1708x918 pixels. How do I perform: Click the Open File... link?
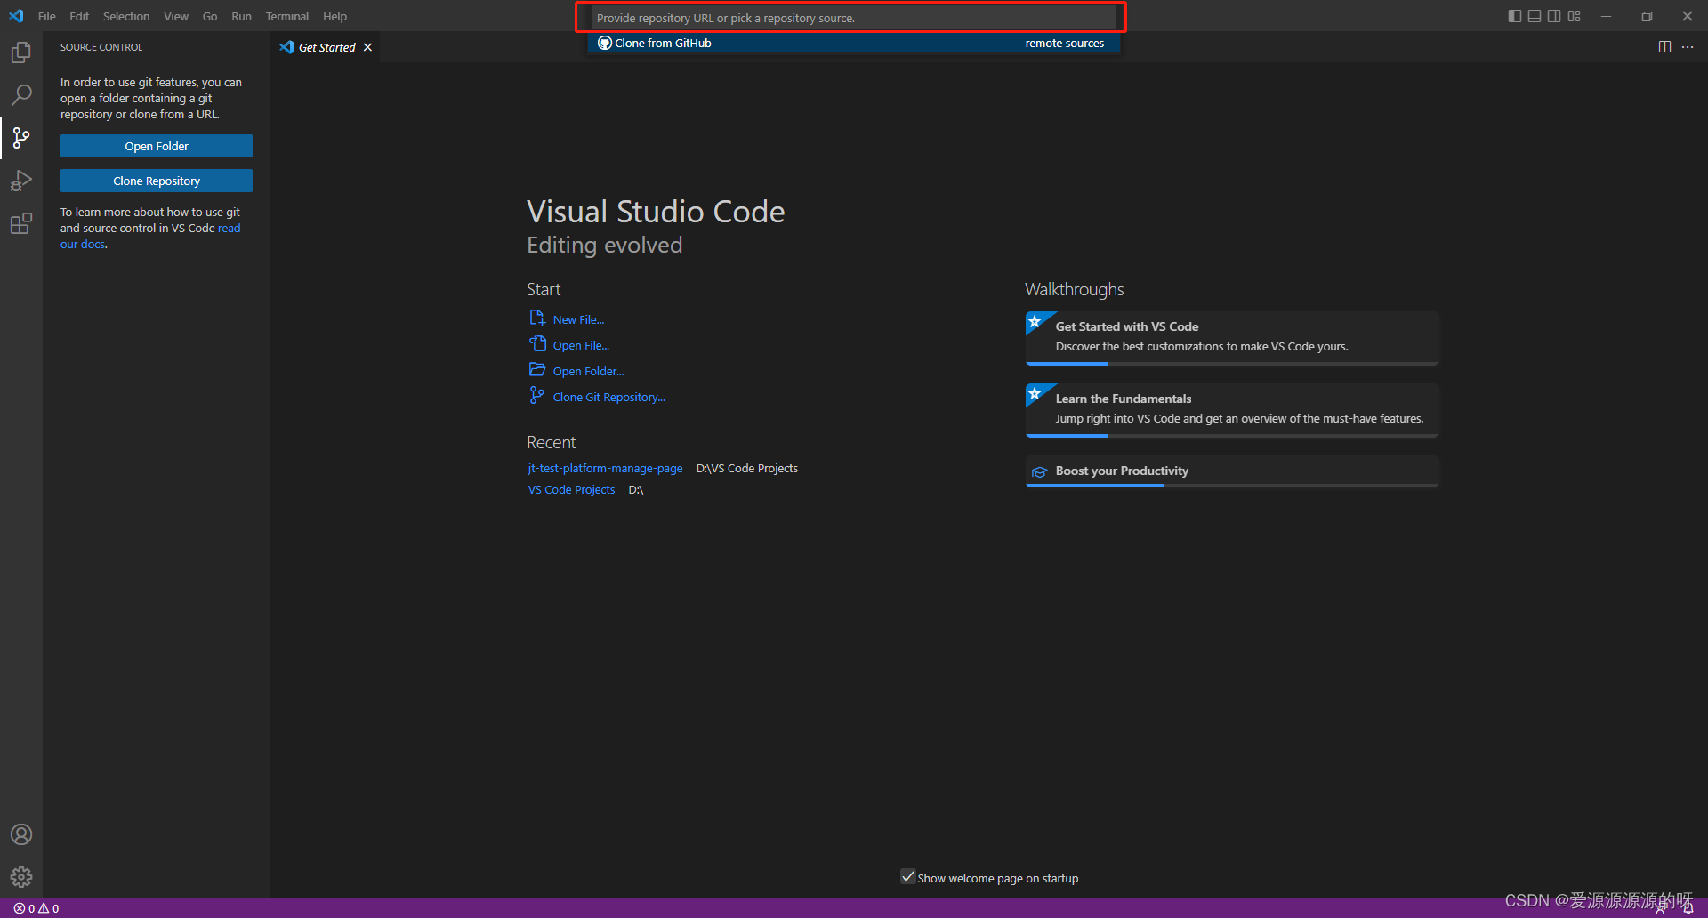pos(581,345)
